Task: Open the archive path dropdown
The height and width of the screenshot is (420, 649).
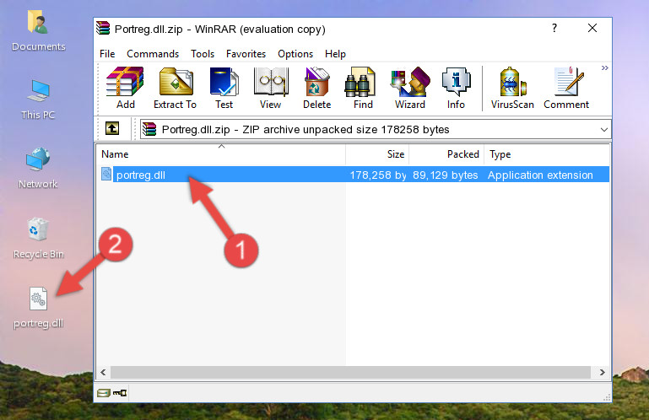Action: pyautogui.click(x=604, y=130)
